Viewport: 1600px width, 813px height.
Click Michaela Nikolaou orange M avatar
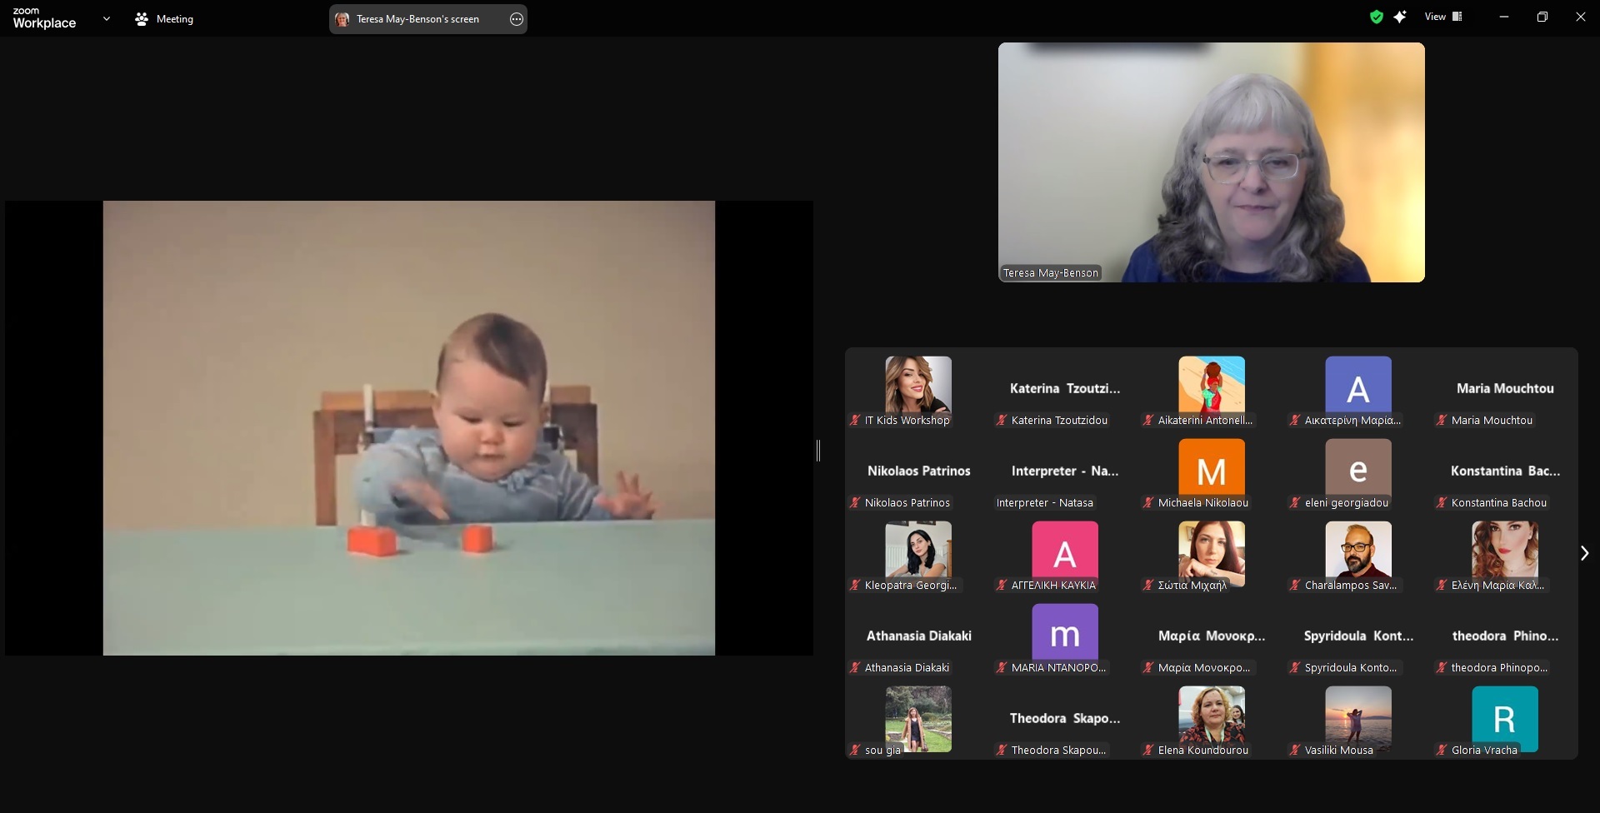click(1212, 467)
